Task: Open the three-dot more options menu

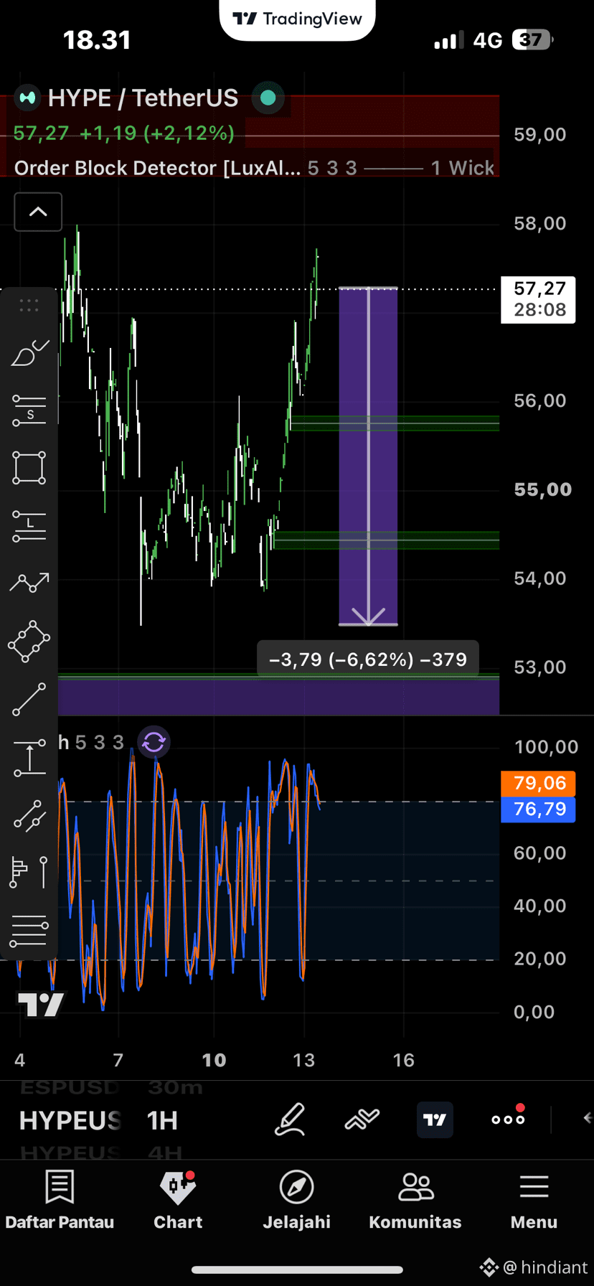Action: 508,1119
